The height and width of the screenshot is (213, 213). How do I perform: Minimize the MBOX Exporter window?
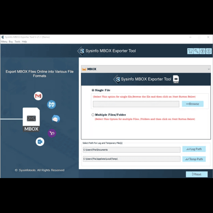[190, 37]
